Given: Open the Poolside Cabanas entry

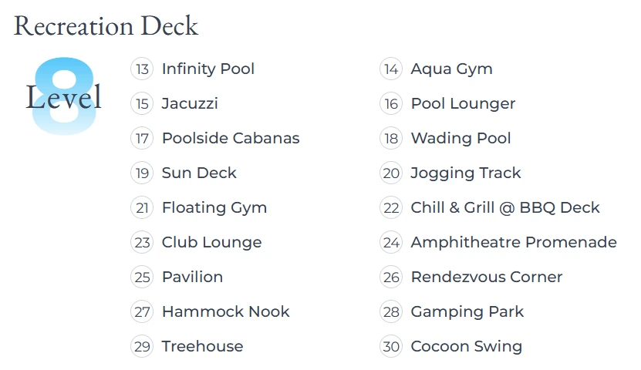Looking at the screenshot, I should click(231, 138).
